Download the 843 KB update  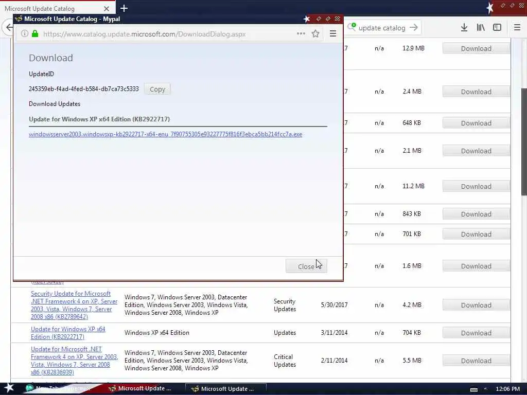pyautogui.click(x=476, y=214)
